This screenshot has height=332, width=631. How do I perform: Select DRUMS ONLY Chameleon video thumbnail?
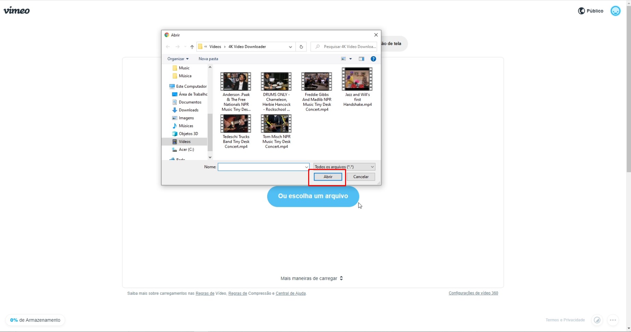coord(276,82)
